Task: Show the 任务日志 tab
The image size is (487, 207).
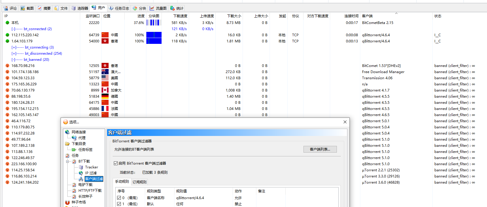Action: click(119, 8)
